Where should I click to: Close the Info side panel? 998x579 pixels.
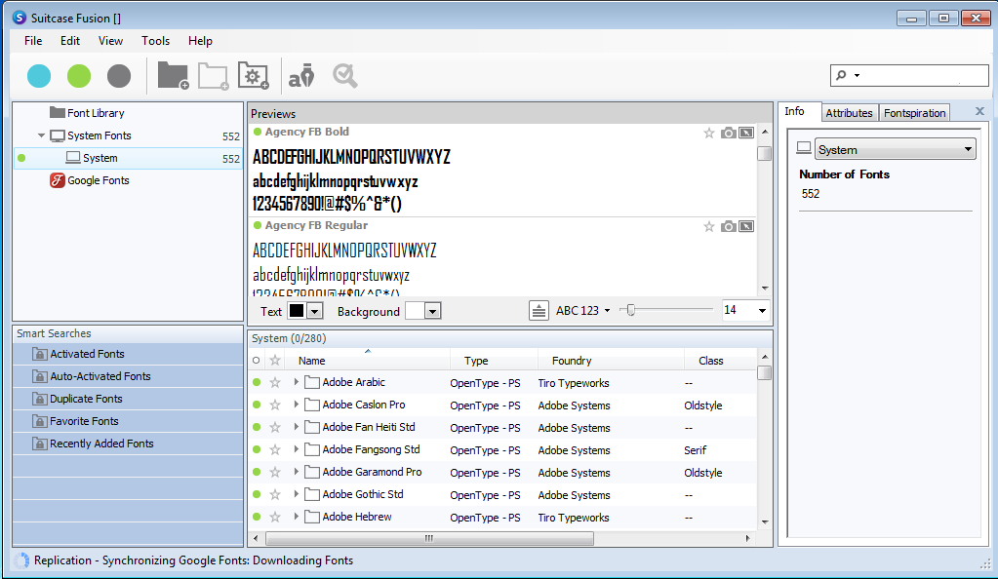pyautogui.click(x=979, y=111)
